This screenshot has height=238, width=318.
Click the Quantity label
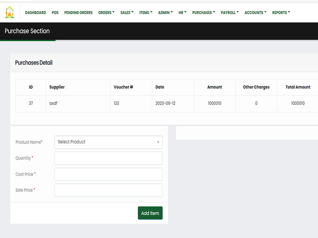24,158
